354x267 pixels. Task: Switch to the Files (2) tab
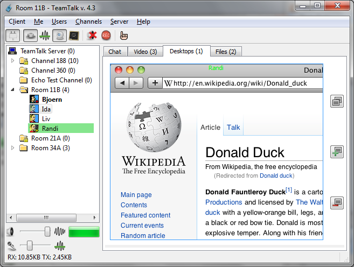pos(225,52)
